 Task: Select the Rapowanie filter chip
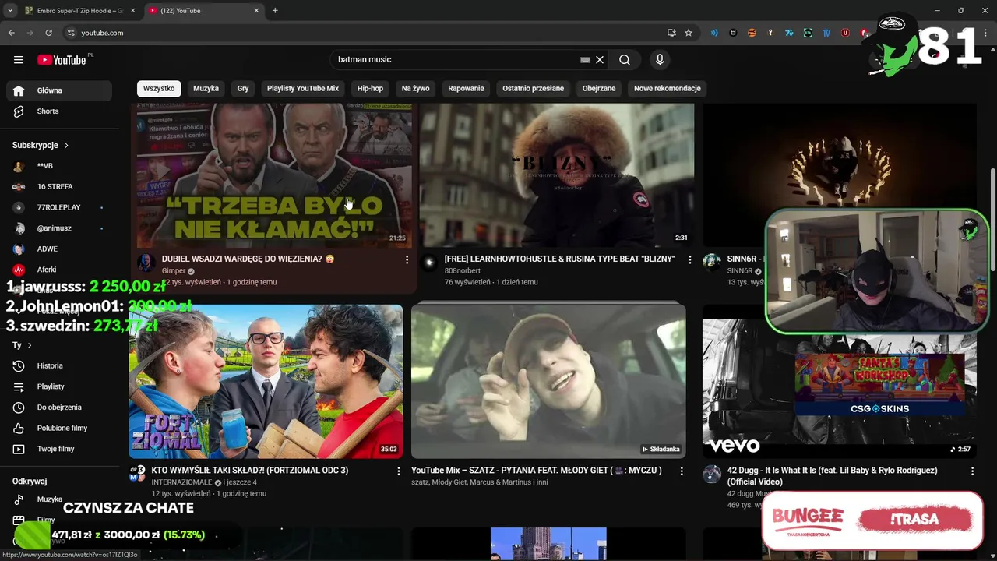click(466, 89)
